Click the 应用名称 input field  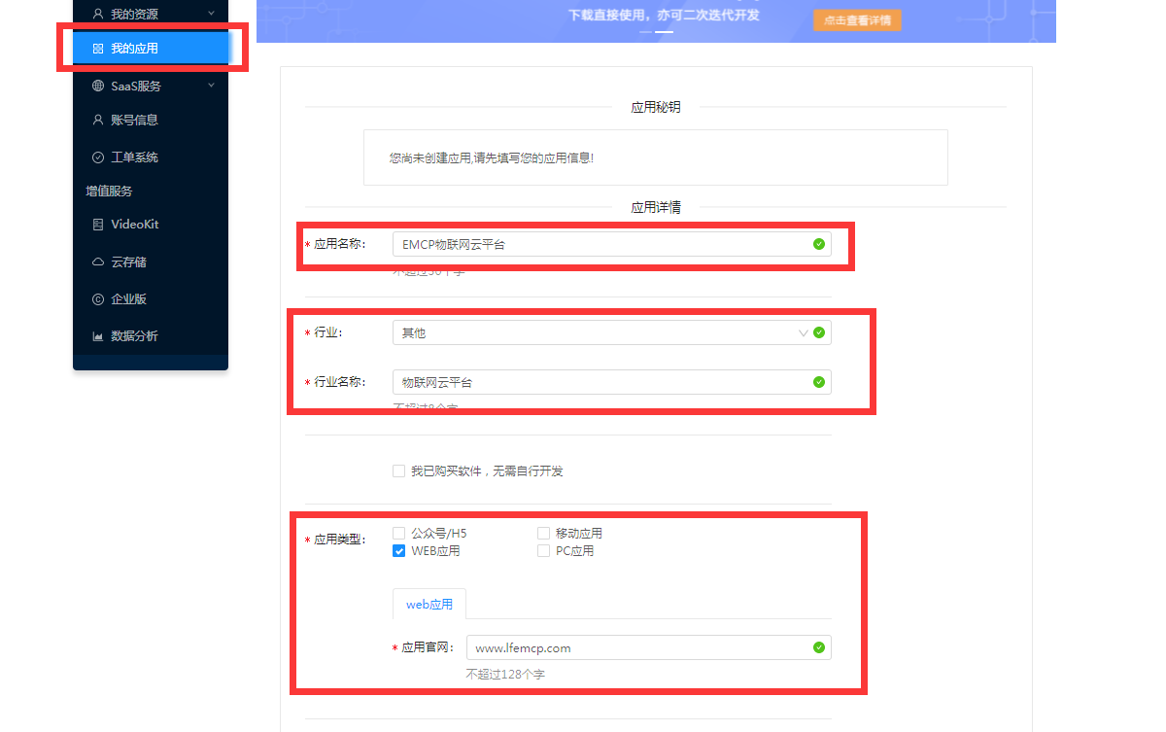[612, 244]
